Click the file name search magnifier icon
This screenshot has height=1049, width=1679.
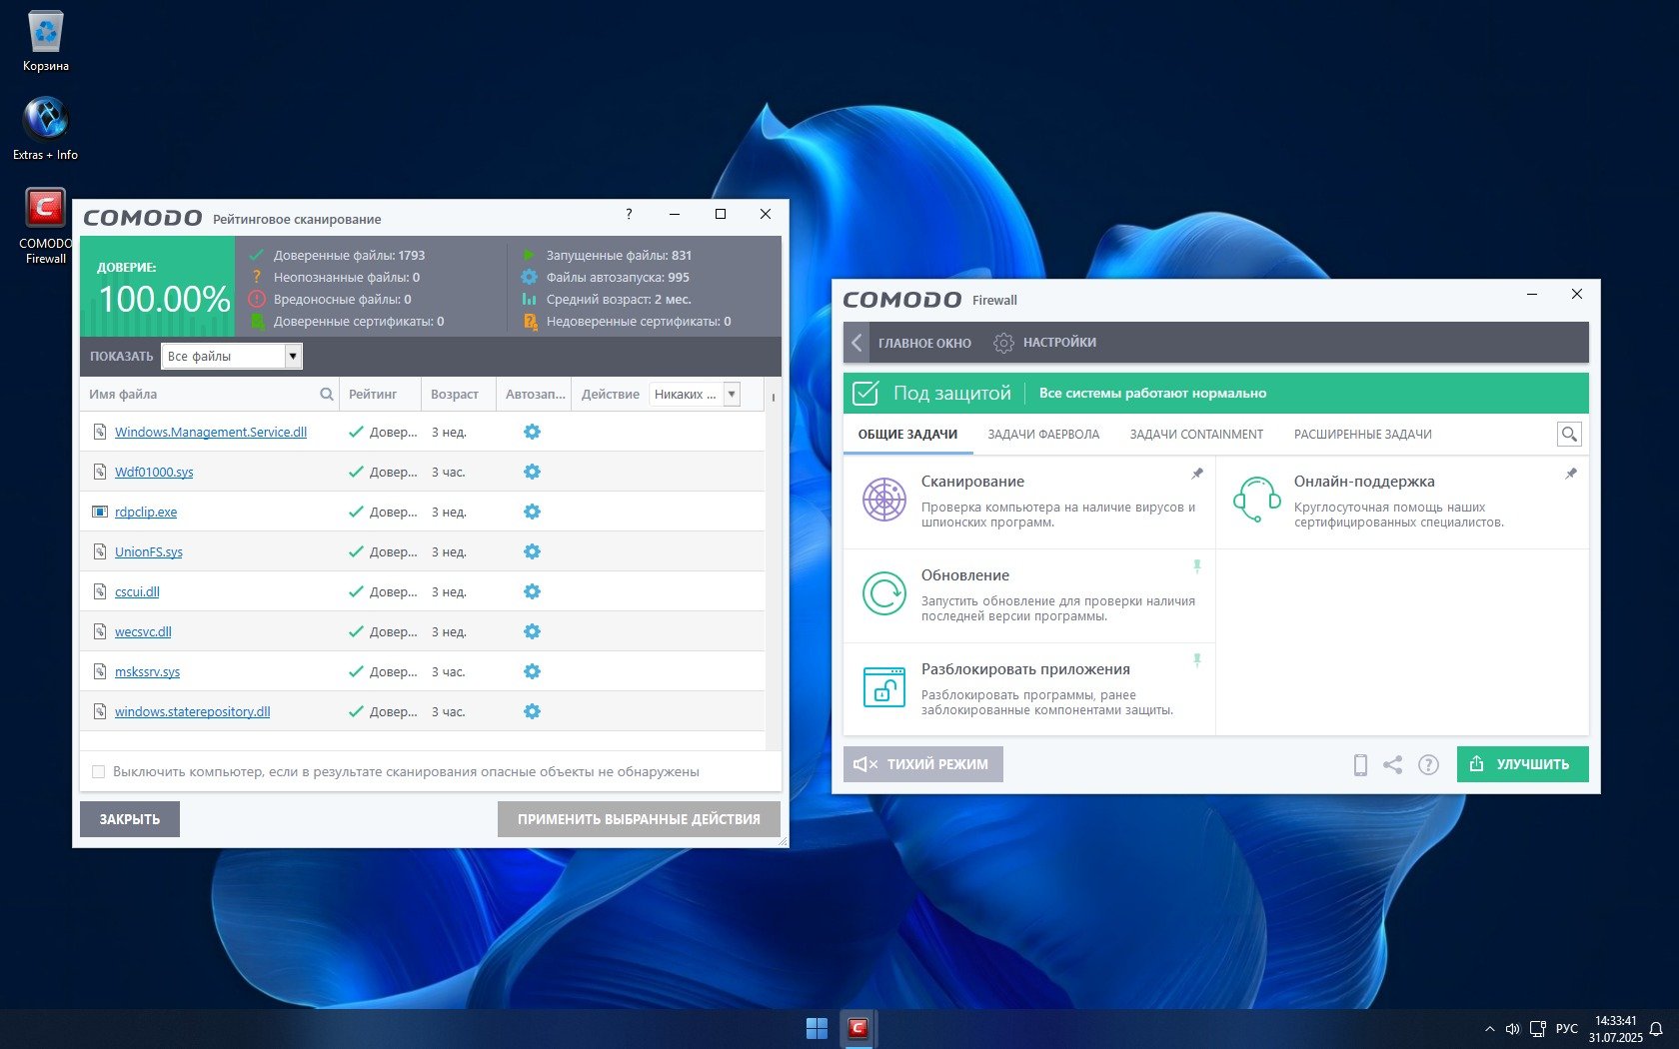click(326, 395)
